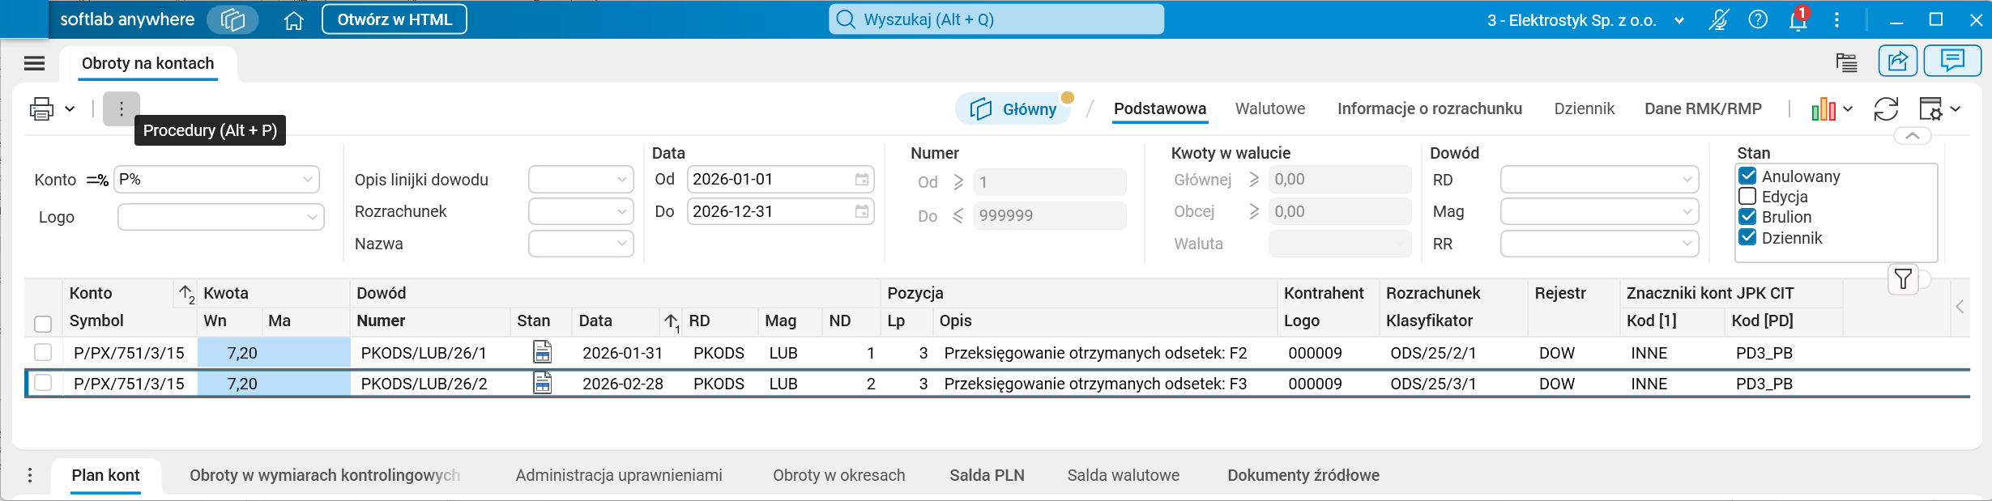The height and width of the screenshot is (501, 1992).
Task: Open Obroty w okresach bottom tab
Action: click(x=838, y=475)
